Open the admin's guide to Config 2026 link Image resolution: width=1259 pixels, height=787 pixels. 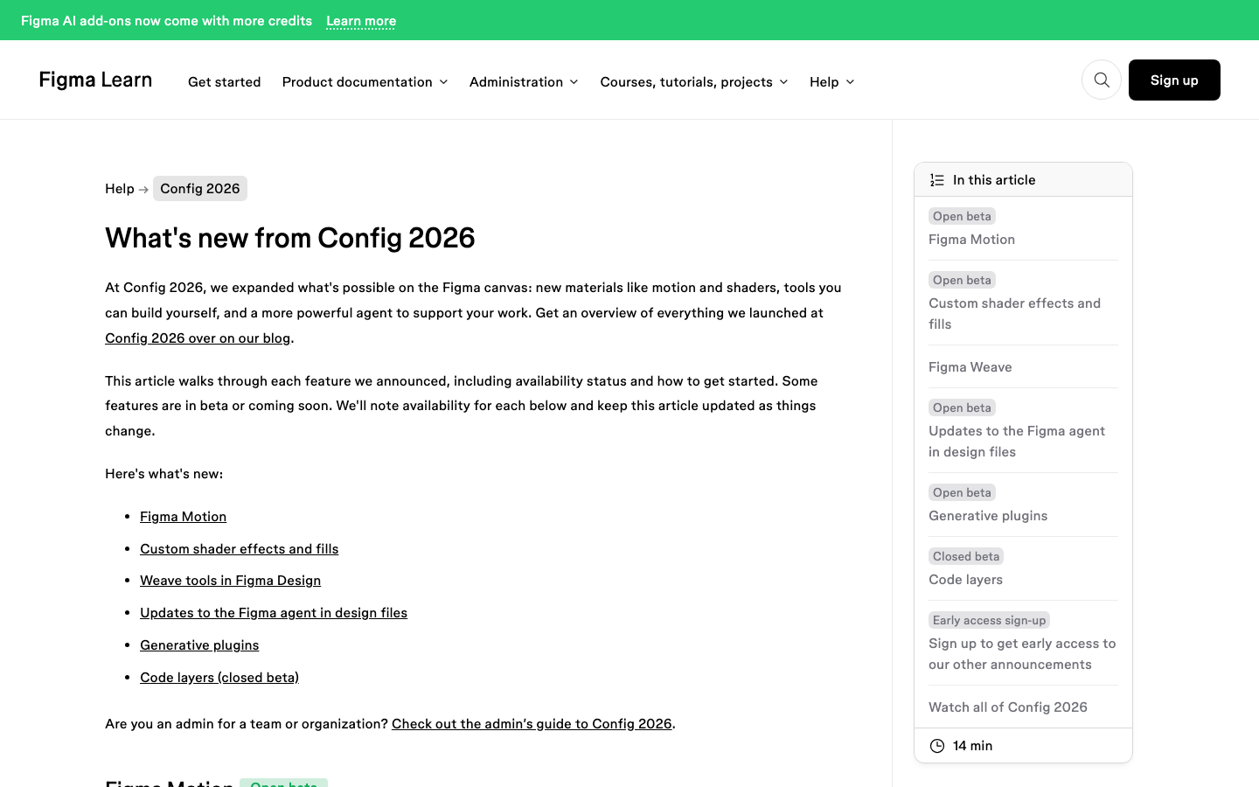pos(532,723)
